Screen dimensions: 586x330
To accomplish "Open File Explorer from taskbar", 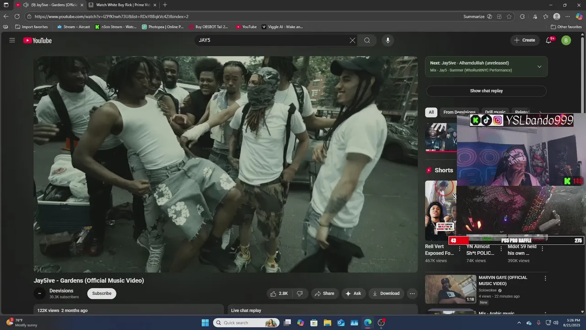I will coord(327,323).
